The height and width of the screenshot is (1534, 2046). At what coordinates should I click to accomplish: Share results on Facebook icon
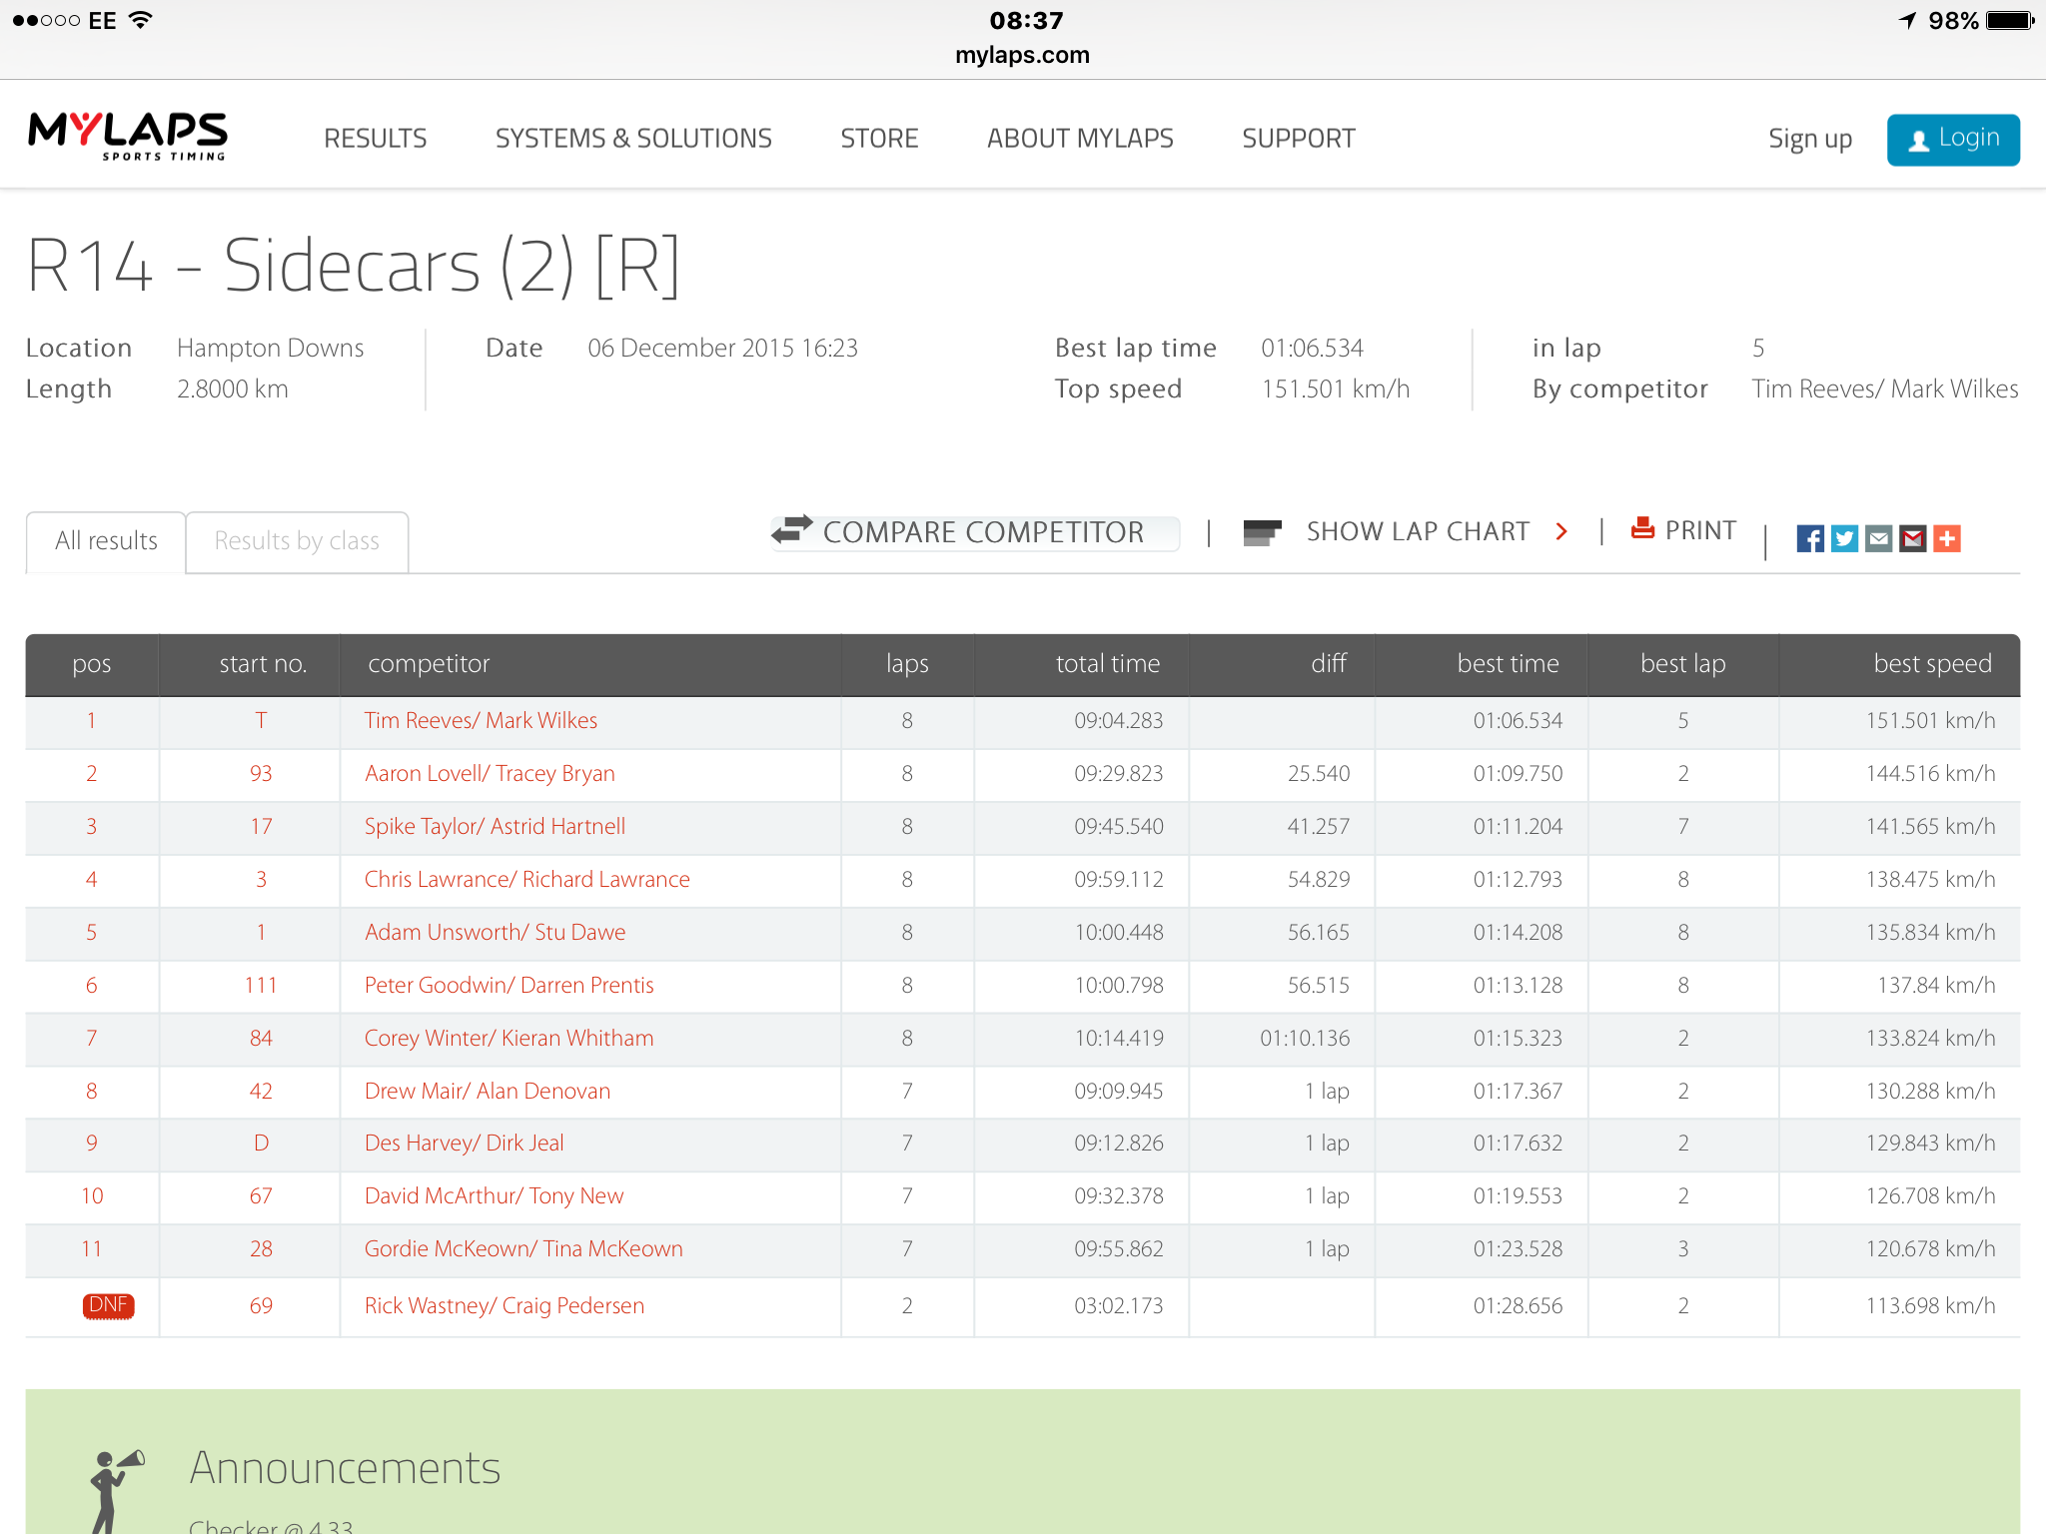[x=1810, y=539]
